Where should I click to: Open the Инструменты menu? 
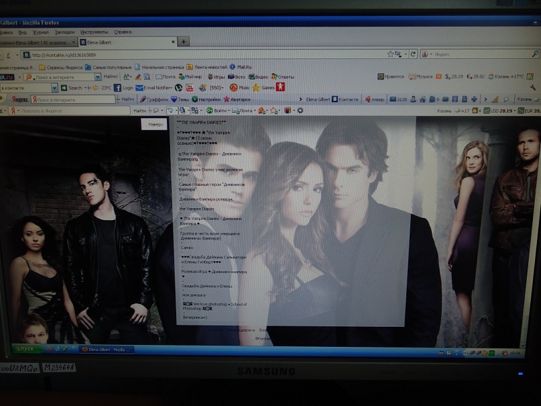(x=95, y=32)
